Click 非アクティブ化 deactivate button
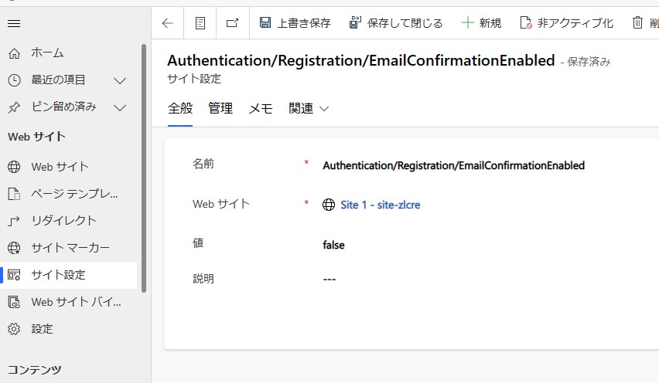The height and width of the screenshot is (383, 659). click(566, 23)
